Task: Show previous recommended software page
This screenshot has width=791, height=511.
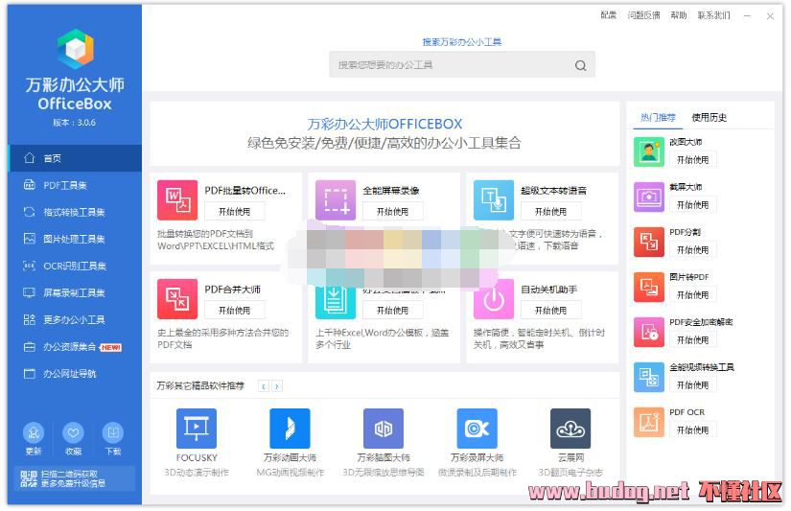Action: pos(264,386)
